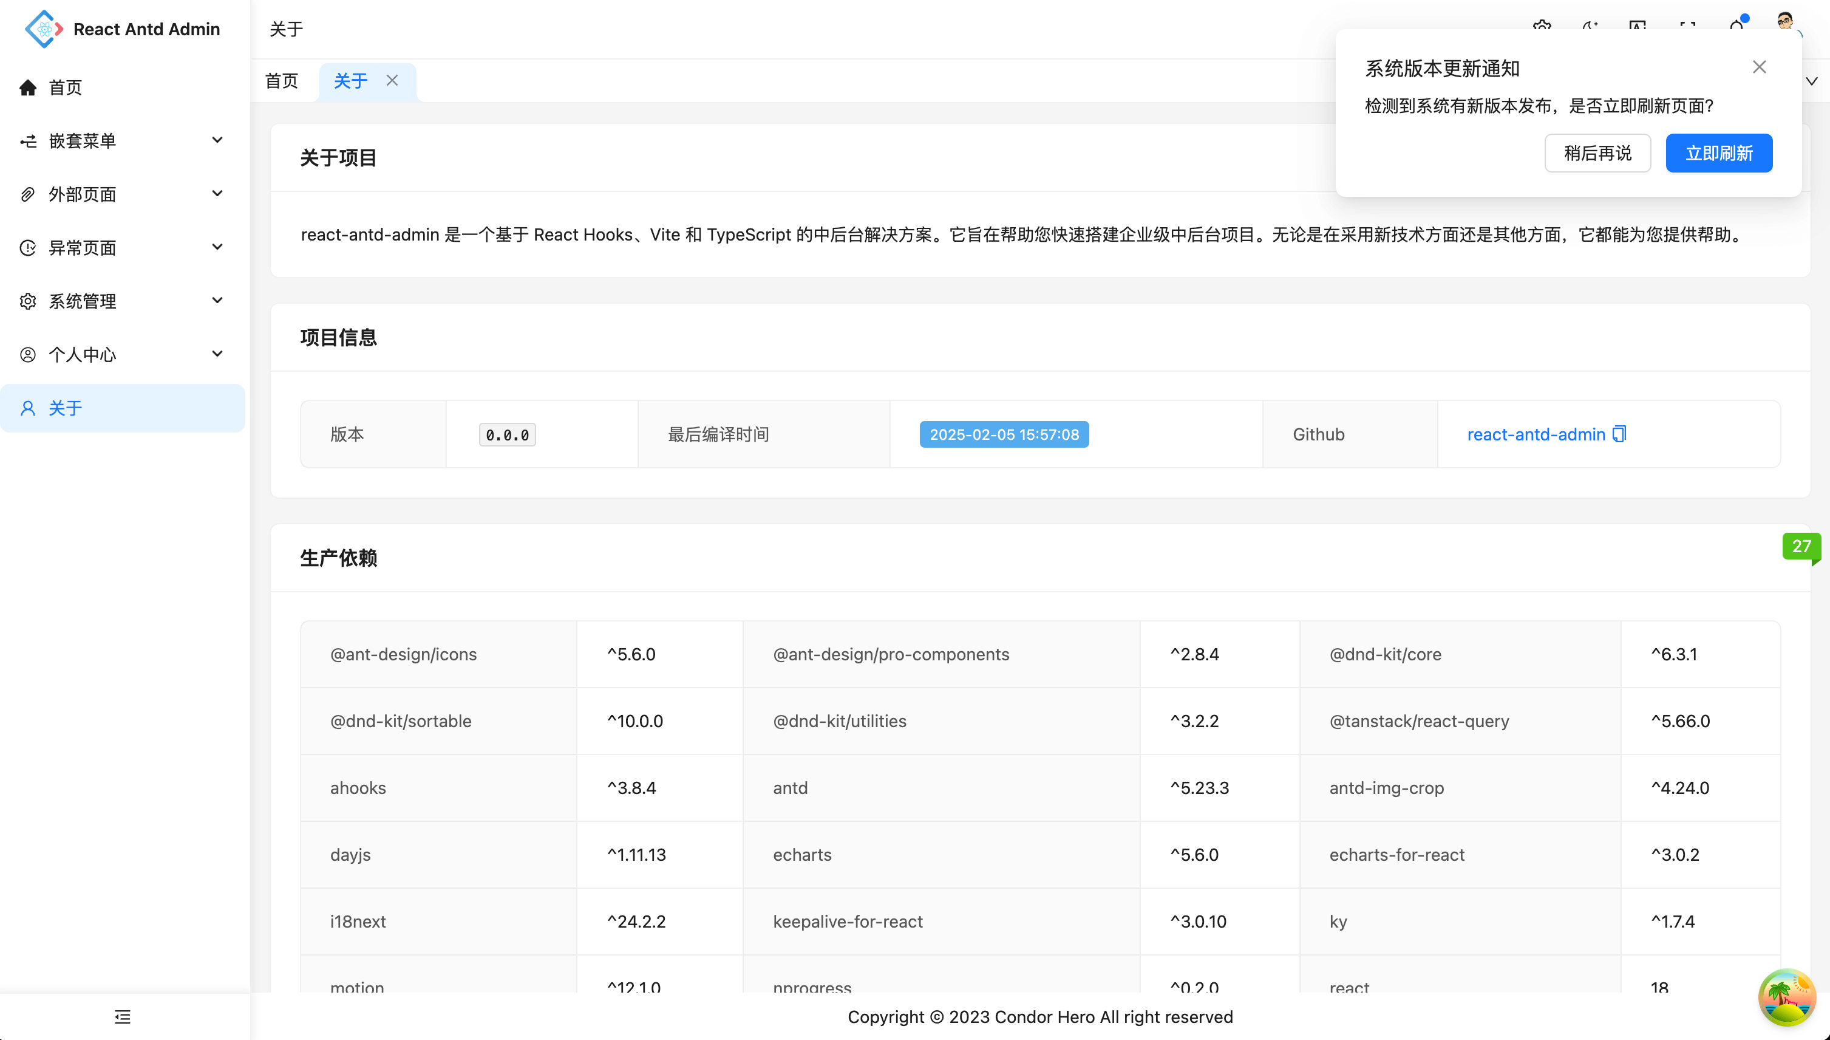The image size is (1830, 1040).
Task: Click the settings gear icon in header
Action: click(1542, 26)
